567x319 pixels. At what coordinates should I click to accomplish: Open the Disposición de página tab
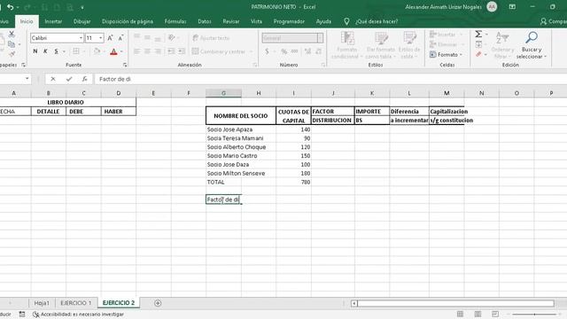click(128, 21)
